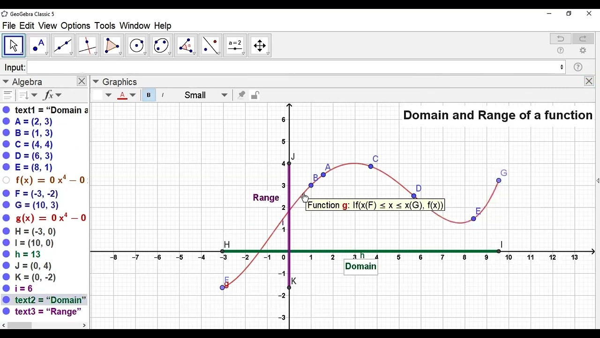Toggle bold text style button
The width and height of the screenshot is (600, 338).
click(x=149, y=95)
